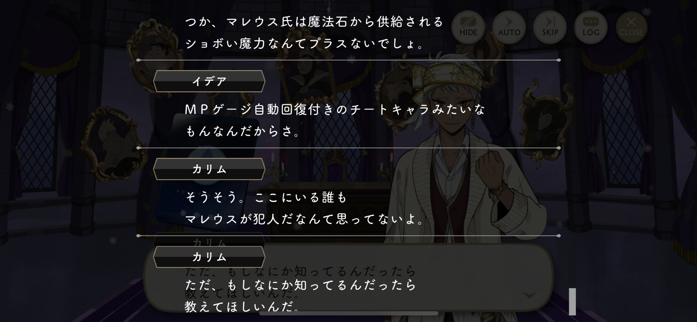Skip the story with SKIP button

[550, 27]
